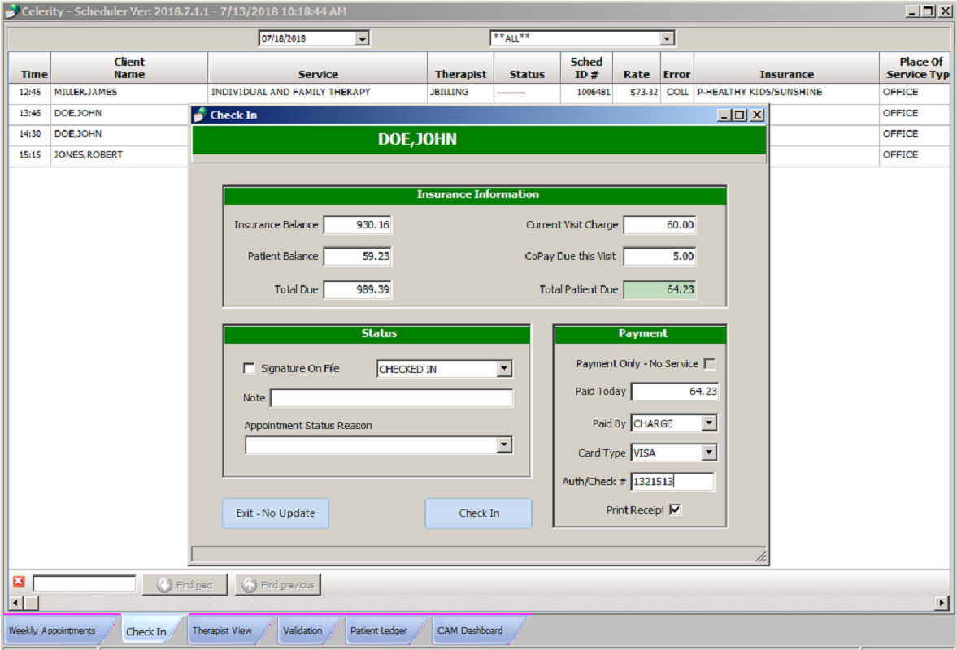Click the Patient Balance field

pos(358,256)
